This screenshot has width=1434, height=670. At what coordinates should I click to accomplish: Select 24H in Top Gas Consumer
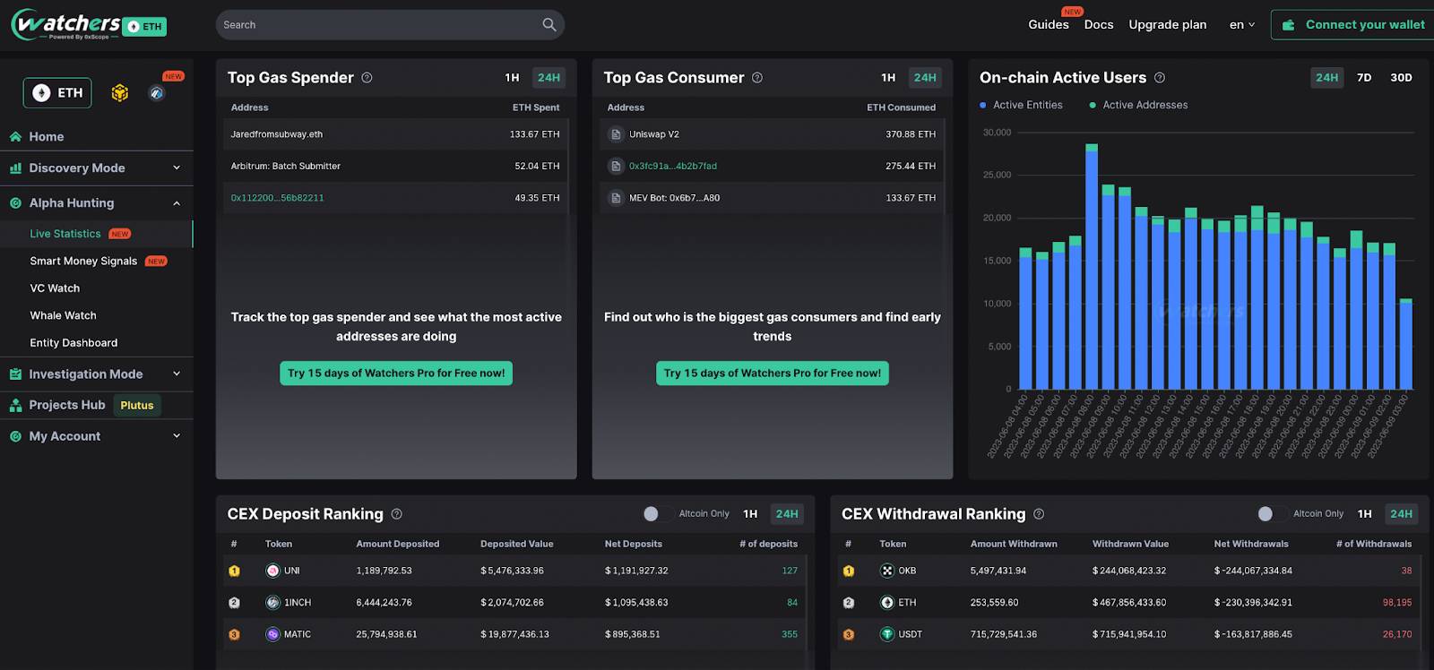click(925, 78)
